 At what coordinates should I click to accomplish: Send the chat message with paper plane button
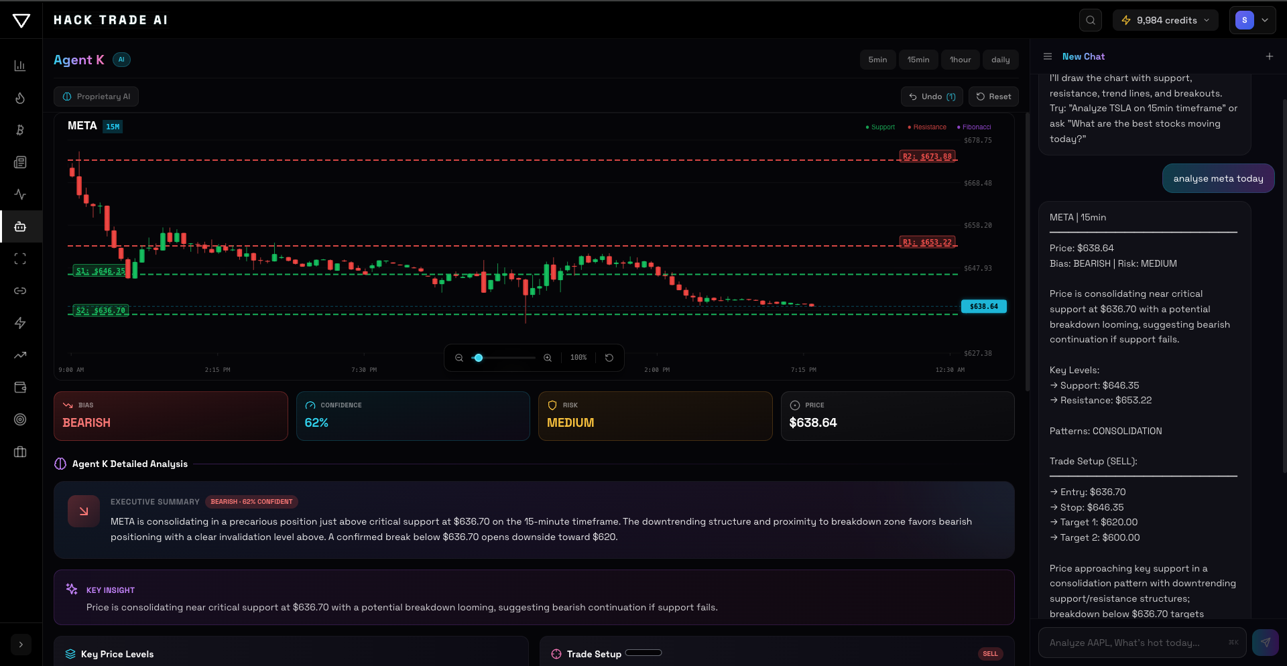1265,642
